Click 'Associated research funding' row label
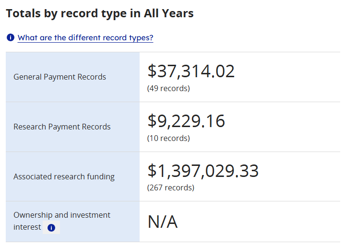Image resolution: width=344 pixels, height=246 pixels. tap(64, 176)
